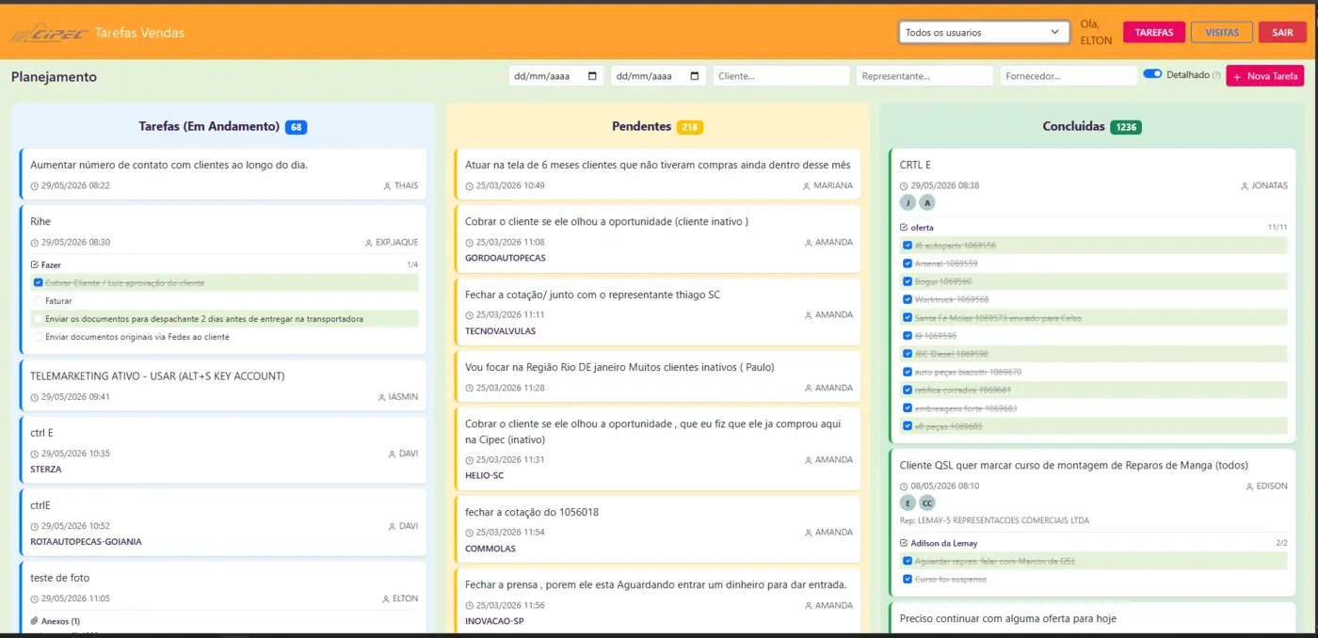Image resolution: width=1318 pixels, height=638 pixels.
Task: Open the GORDOAUTOPECAS pending task
Action: point(657,239)
